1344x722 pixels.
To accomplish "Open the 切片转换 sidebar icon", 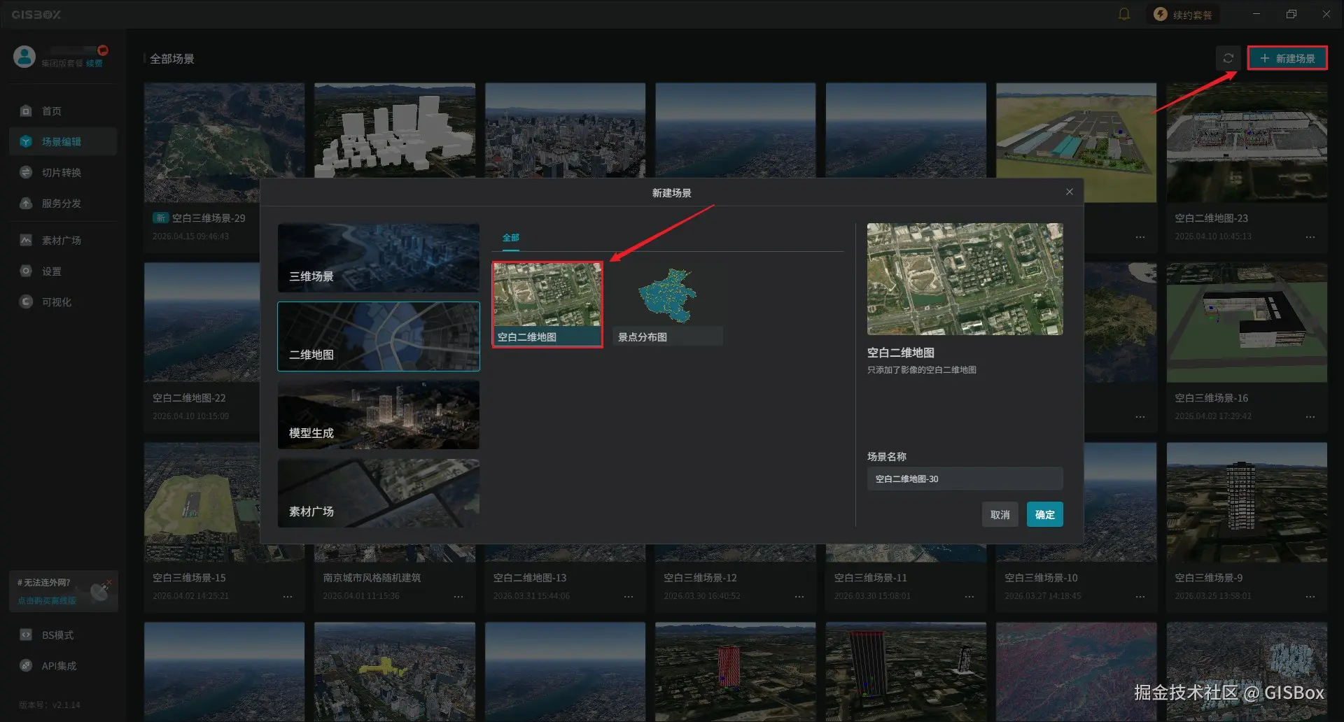I will coord(26,172).
